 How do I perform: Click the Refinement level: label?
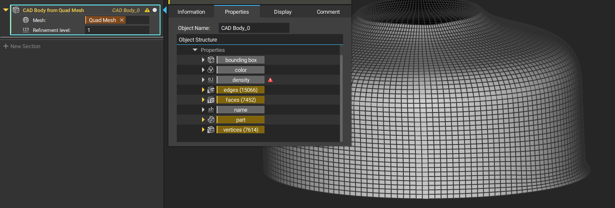click(52, 30)
